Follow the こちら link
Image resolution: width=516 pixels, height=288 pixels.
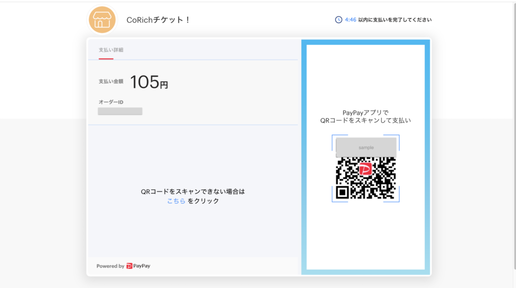click(176, 201)
